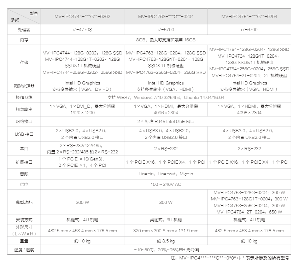
Task: Click the 扩展接口 row label
Action: pyautogui.click(x=24, y=162)
